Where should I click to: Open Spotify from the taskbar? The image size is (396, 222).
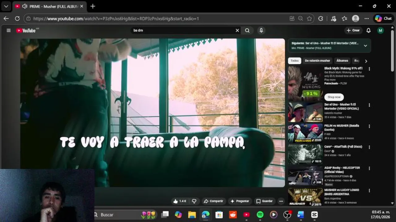point(260,215)
